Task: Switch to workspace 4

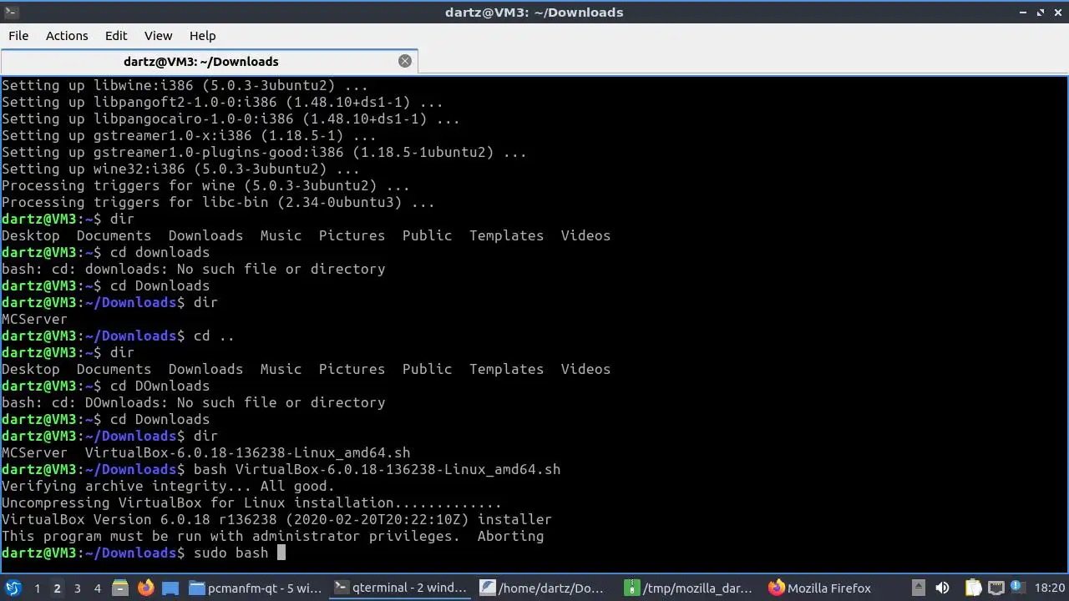Action: coord(97,588)
